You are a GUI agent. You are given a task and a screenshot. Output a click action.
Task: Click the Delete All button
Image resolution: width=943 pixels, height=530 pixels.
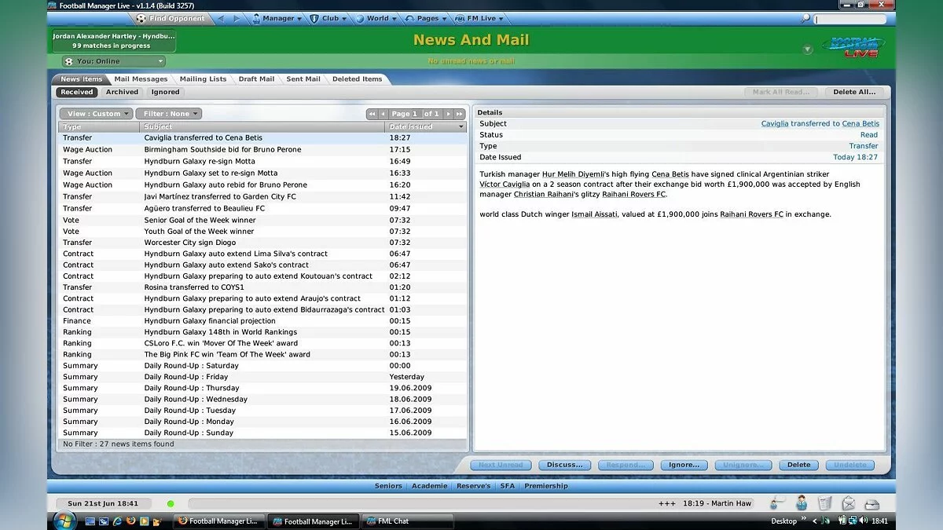tap(853, 92)
